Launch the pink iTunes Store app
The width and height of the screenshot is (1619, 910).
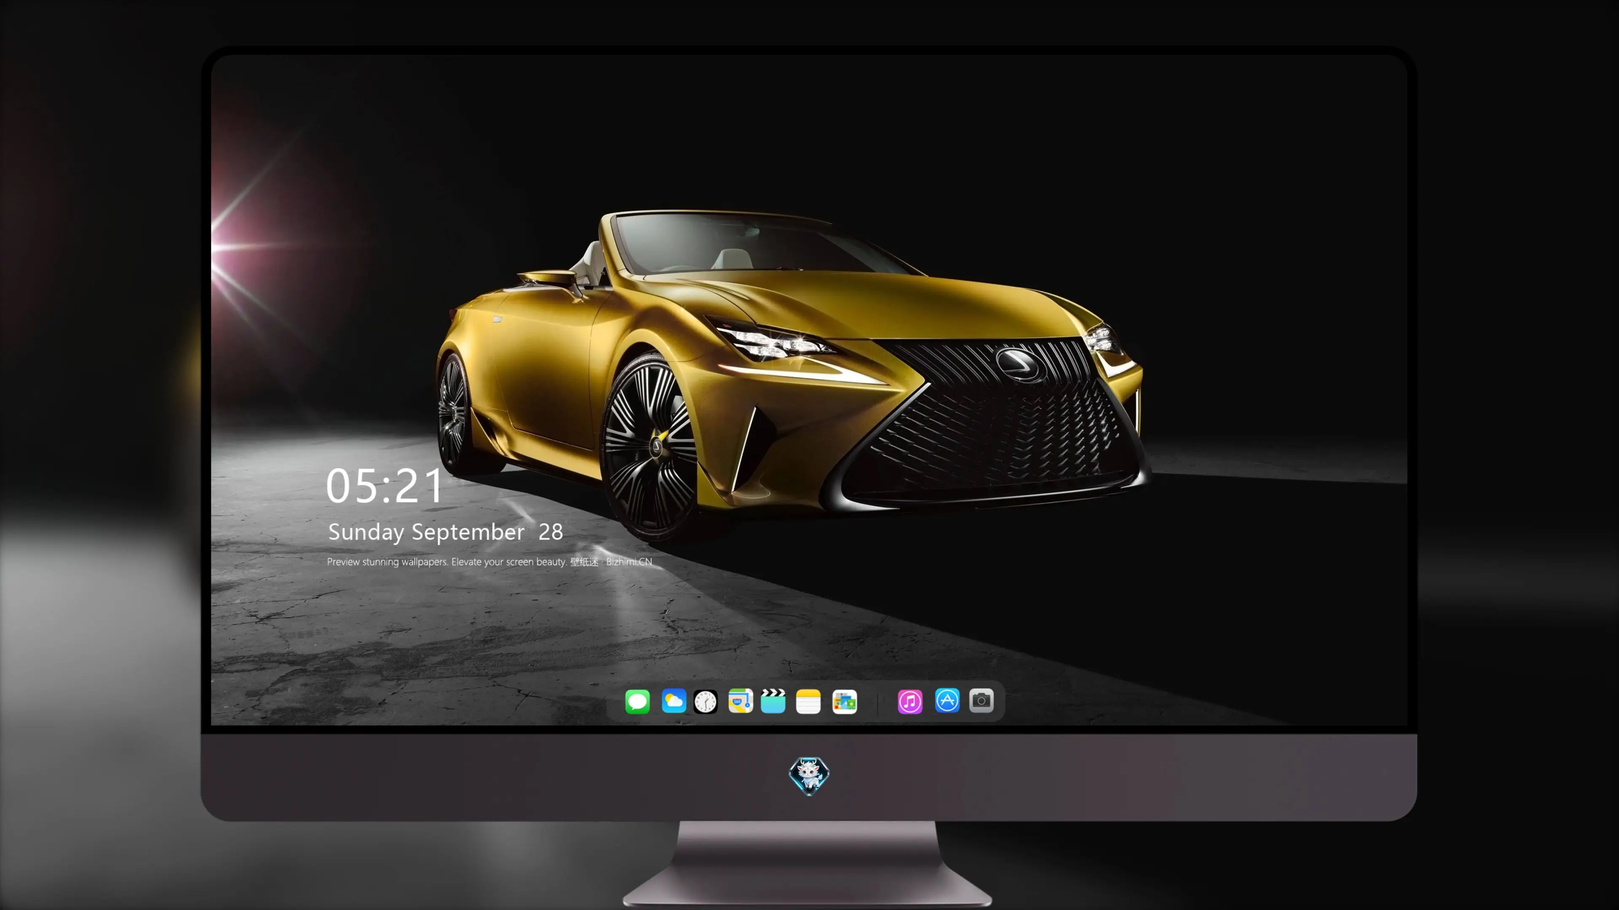pos(910,701)
